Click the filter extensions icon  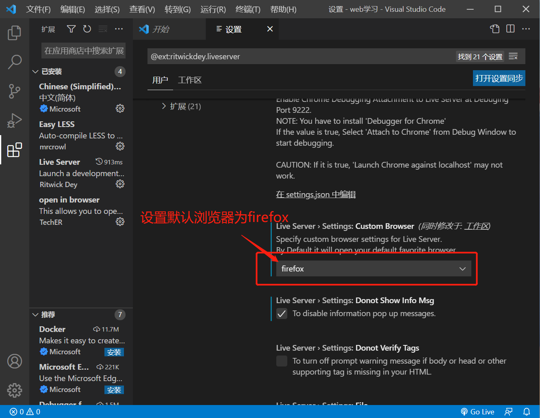tap(71, 29)
